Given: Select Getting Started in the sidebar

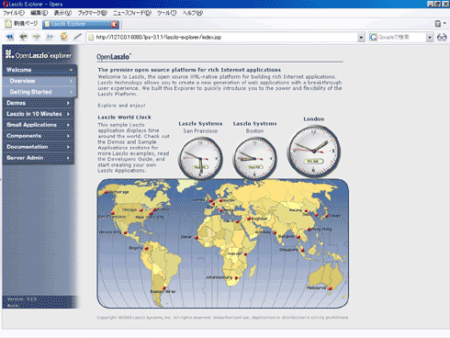Looking at the screenshot, I should point(39,92).
